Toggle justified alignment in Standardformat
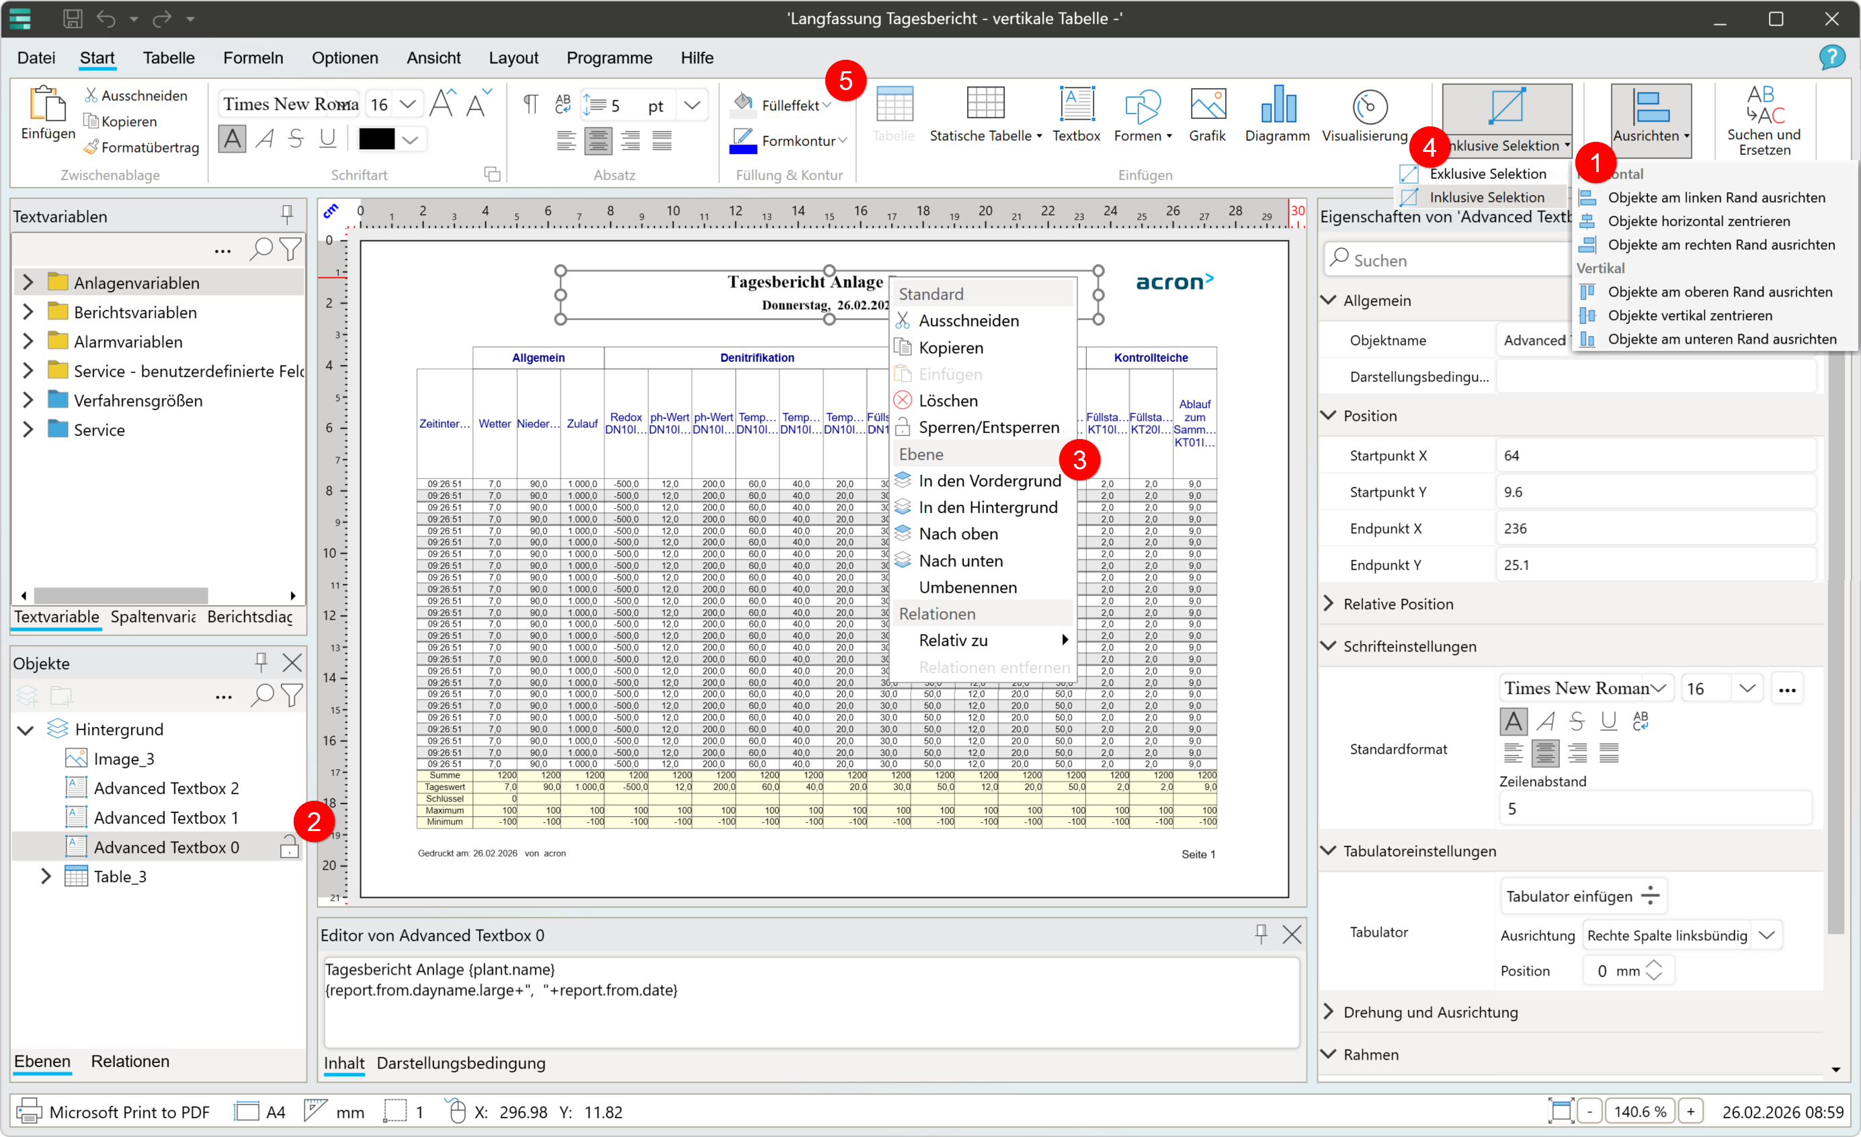1861x1137 pixels. tap(1609, 752)
